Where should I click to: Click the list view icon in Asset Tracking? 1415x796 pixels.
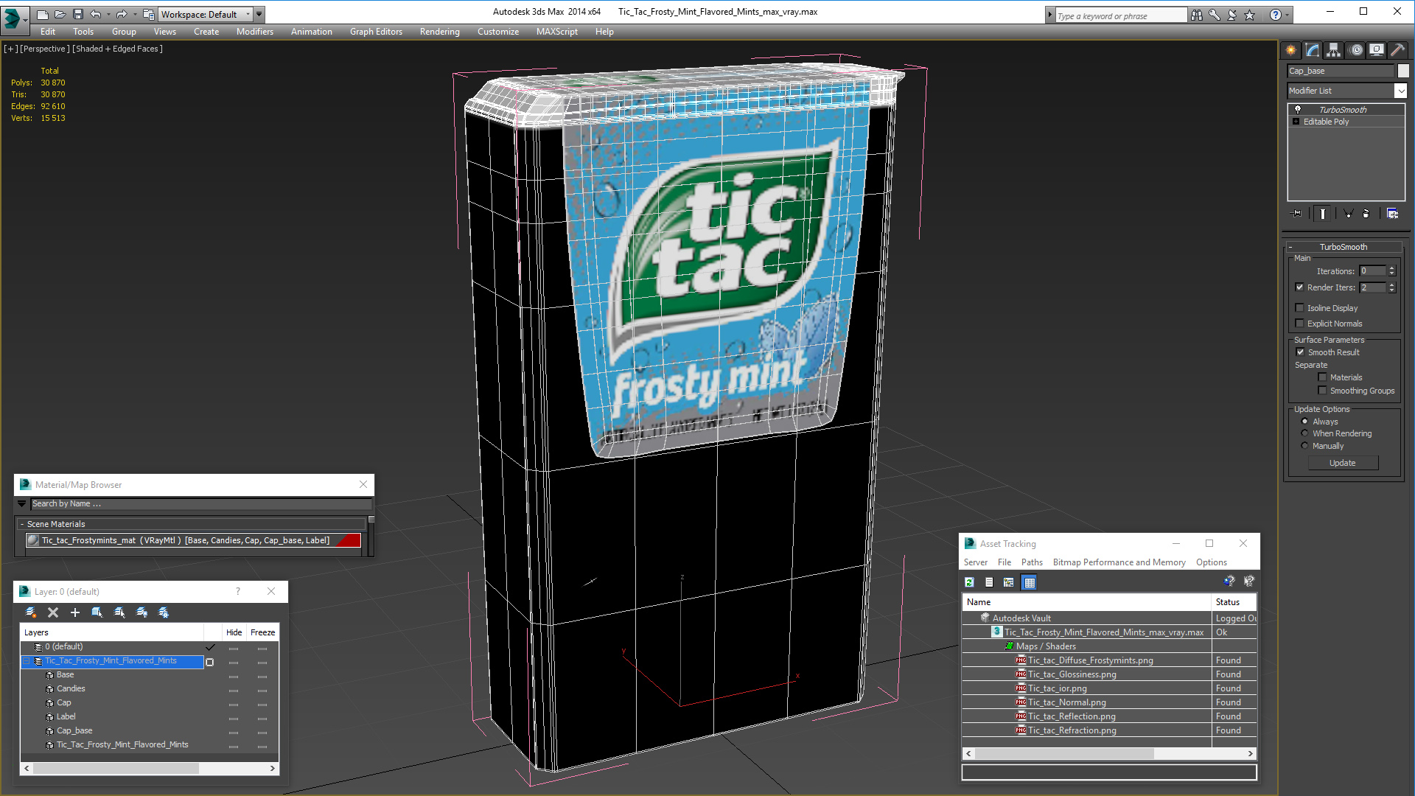989,582
